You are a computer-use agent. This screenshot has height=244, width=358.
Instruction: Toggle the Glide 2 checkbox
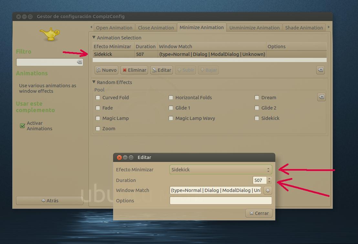257,108
